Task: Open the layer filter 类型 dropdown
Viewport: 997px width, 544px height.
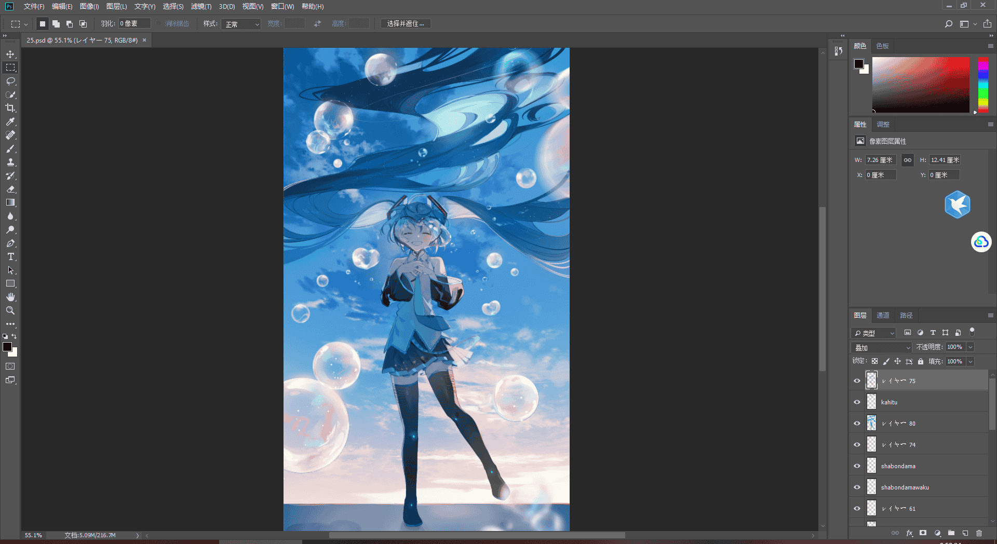Action: (x=874, y=333)
